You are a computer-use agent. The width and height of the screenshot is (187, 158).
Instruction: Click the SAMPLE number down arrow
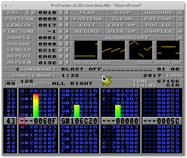(x=67, y=38)
